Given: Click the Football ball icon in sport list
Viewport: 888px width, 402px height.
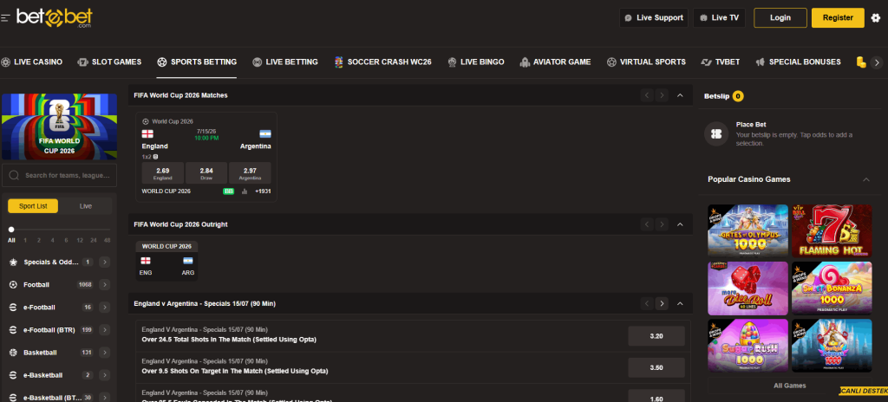Looking at the screenshot, I should click(13, 285).
